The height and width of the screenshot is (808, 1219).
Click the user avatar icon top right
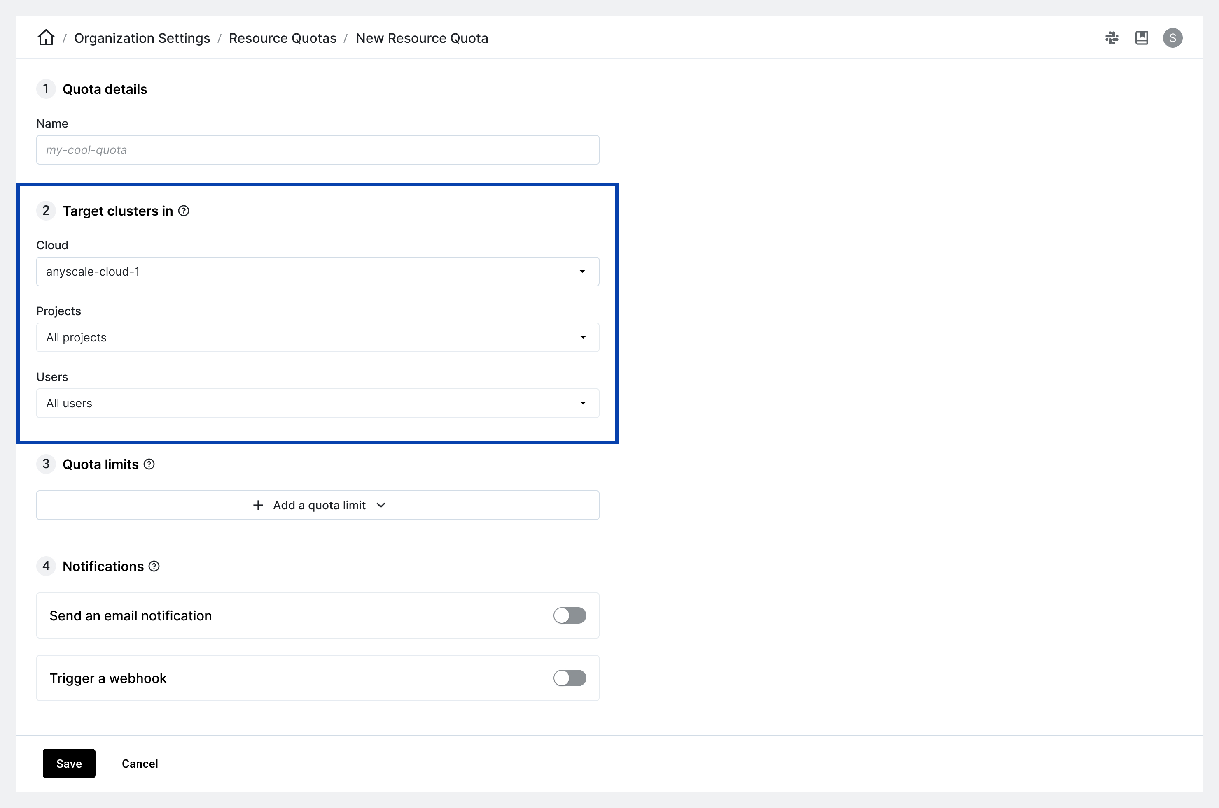click(x=1173, y=38)
